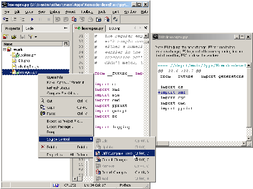
Task: Click the Commit Changes icon in submenu
Action: click(x=98, y=160)
